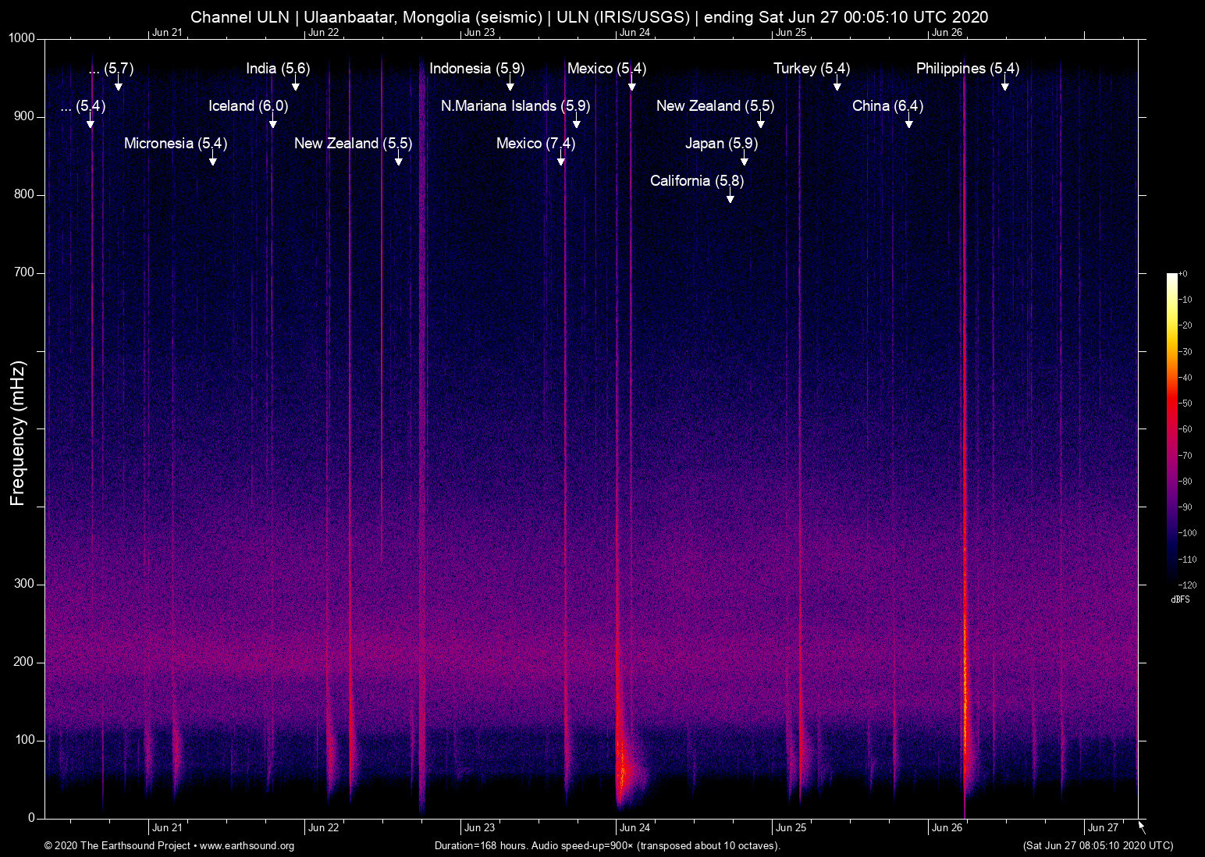This screenshot has height=857, width=1205.
Task: Click the Jun 21 axis date label
Action: [168, 827]
